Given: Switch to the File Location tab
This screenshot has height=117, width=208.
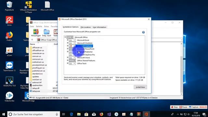Looking at the screenshot, I should (86, 27).
